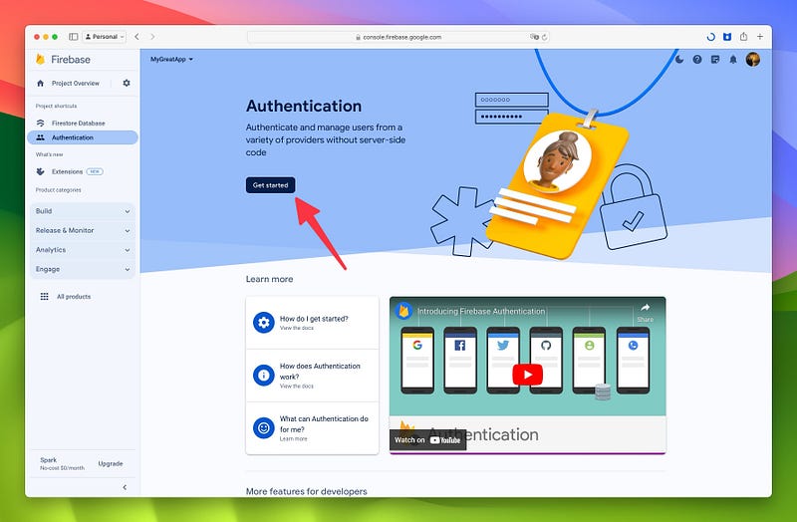Click the Get started button
Viewport: 797px width, 522px height.
click(x=270, y=185)
